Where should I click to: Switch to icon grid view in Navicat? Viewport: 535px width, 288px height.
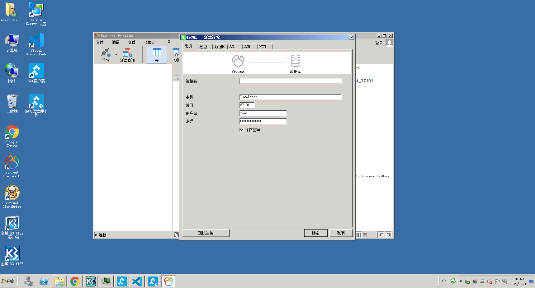click(x=359, y=235)
